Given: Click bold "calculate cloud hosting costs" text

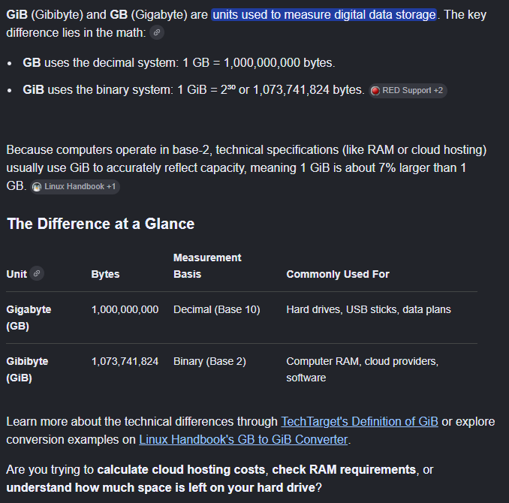Looking at the screenshot, I should tap(181, 469).
